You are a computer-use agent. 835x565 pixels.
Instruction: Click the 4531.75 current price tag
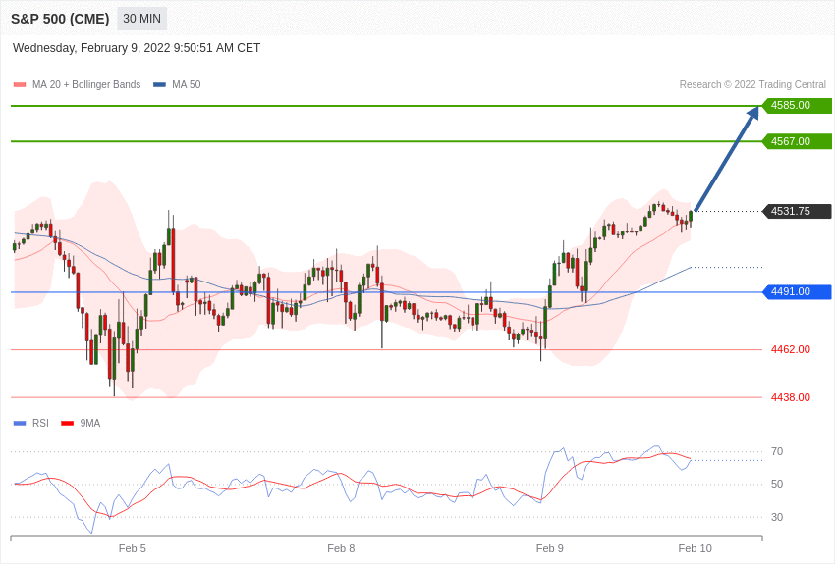(x=797, y=211)
